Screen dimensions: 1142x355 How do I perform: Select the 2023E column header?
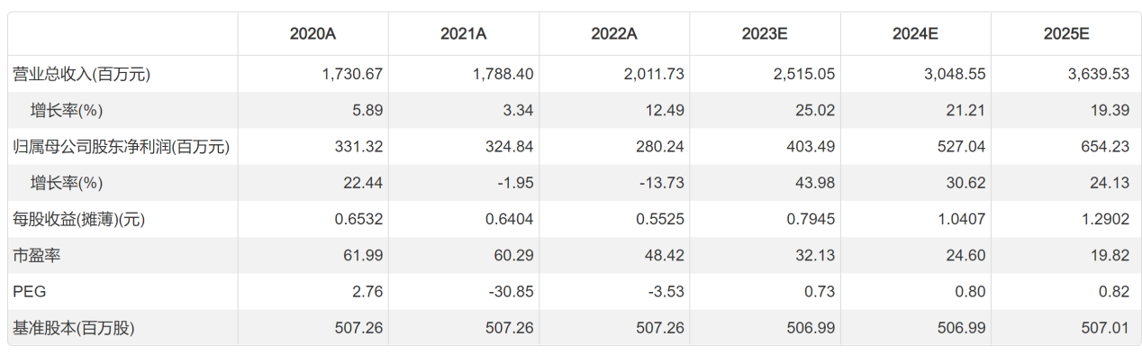click(x=765, y=34)
